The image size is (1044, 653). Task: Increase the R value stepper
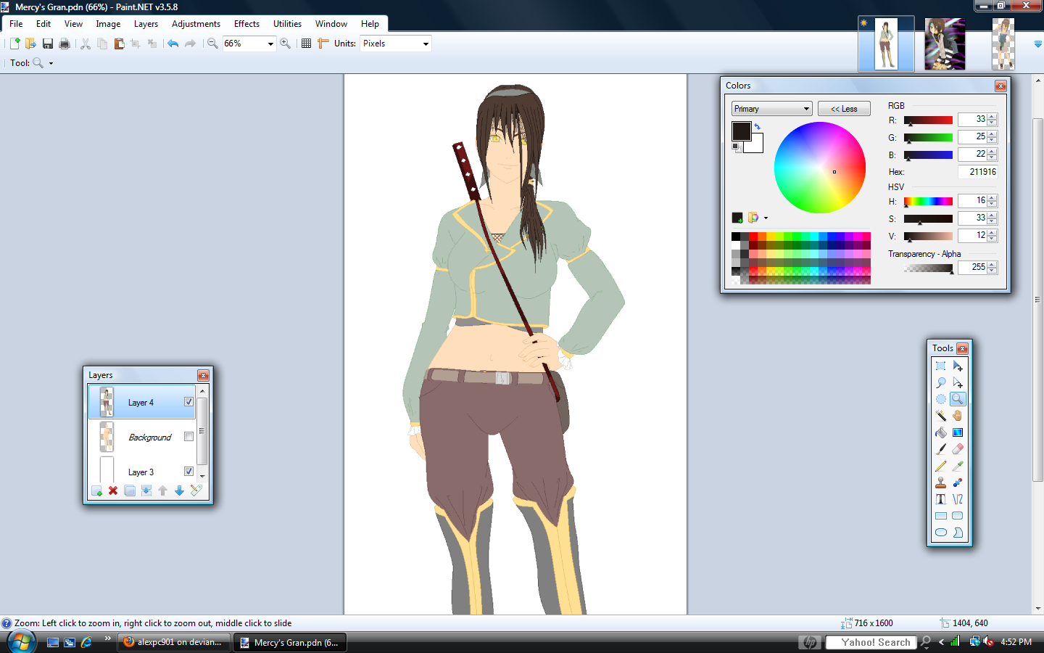pyautogui.click(x=993, y=117)
